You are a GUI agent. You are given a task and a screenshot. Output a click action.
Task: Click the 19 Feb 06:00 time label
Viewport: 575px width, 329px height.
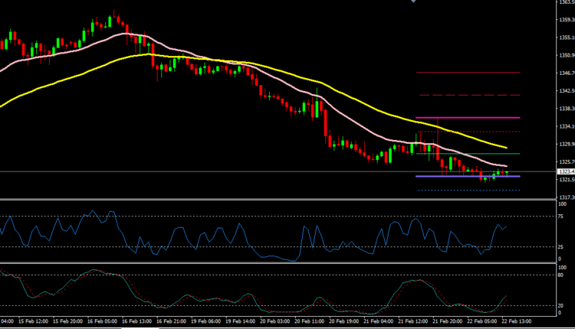(x=207, y=322)
